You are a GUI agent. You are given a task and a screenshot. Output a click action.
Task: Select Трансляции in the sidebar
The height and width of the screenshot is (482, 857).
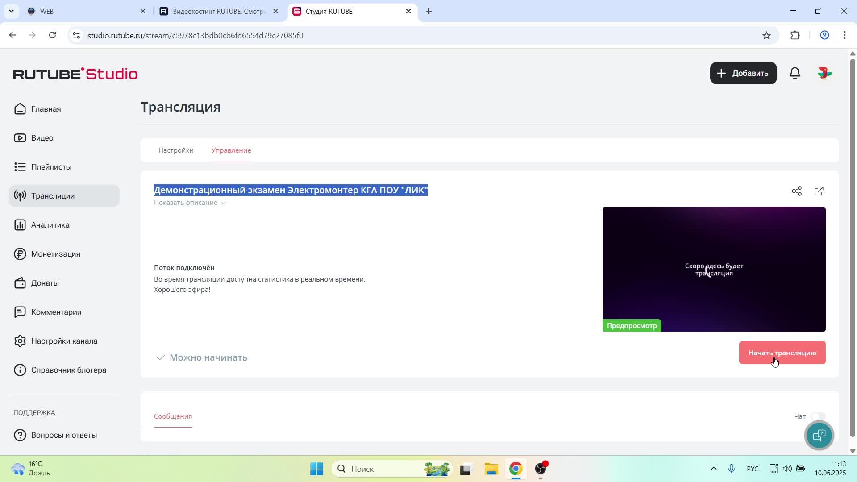coord(64,196)
